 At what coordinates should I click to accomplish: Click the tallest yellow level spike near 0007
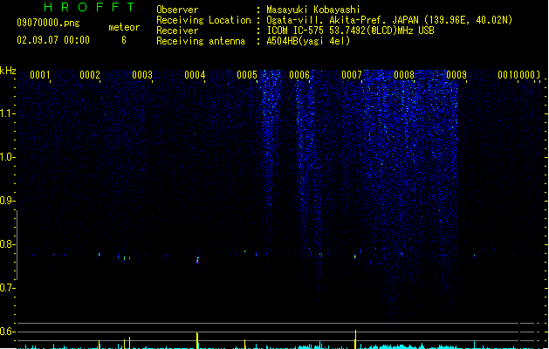[x=355, y=339]
